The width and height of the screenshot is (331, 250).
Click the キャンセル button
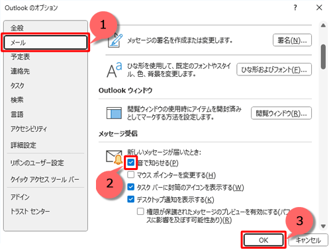tap(308, 240)
